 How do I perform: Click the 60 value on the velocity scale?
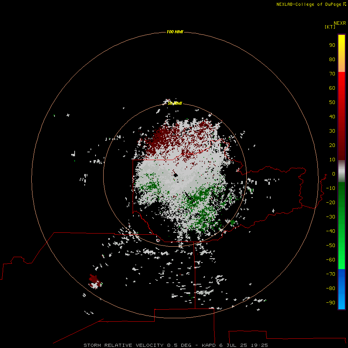click(332, 88)
